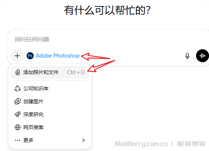Click the Photoshop Ps app icon
The image size is (209, 151).
click(30, 56)
